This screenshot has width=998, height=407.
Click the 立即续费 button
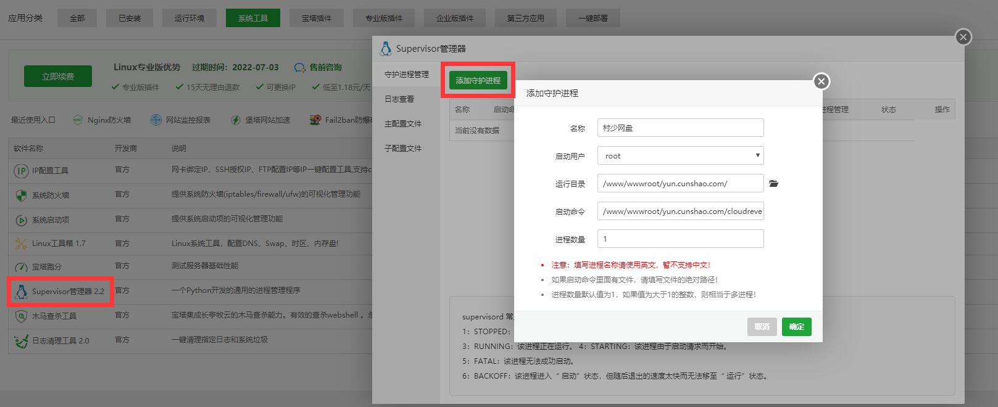tap(58, 76)
